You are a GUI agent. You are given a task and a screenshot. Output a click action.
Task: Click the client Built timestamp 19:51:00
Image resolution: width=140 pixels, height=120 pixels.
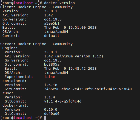[x=77, y=28]
